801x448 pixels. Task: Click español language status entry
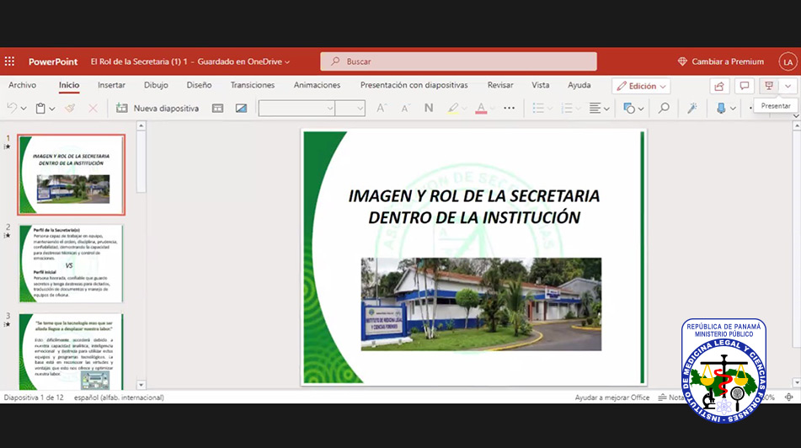[x=119, y=397]
